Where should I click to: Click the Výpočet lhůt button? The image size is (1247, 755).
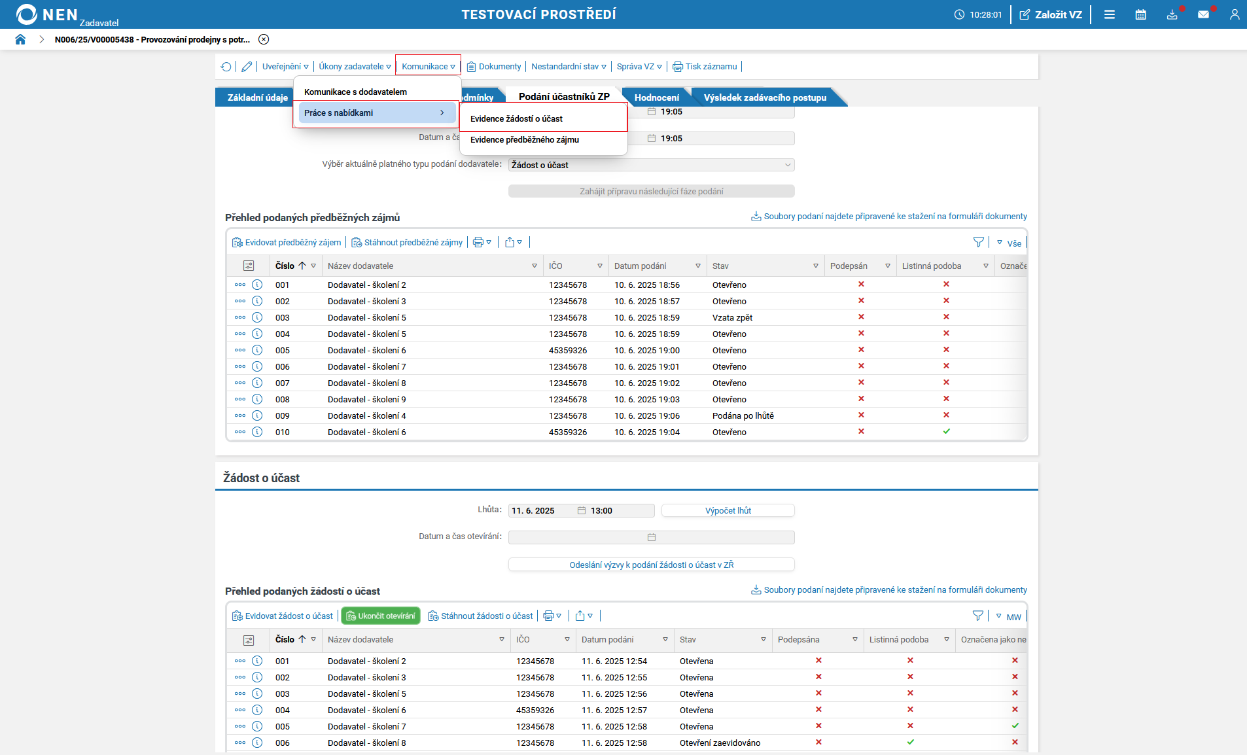(728, 511)
